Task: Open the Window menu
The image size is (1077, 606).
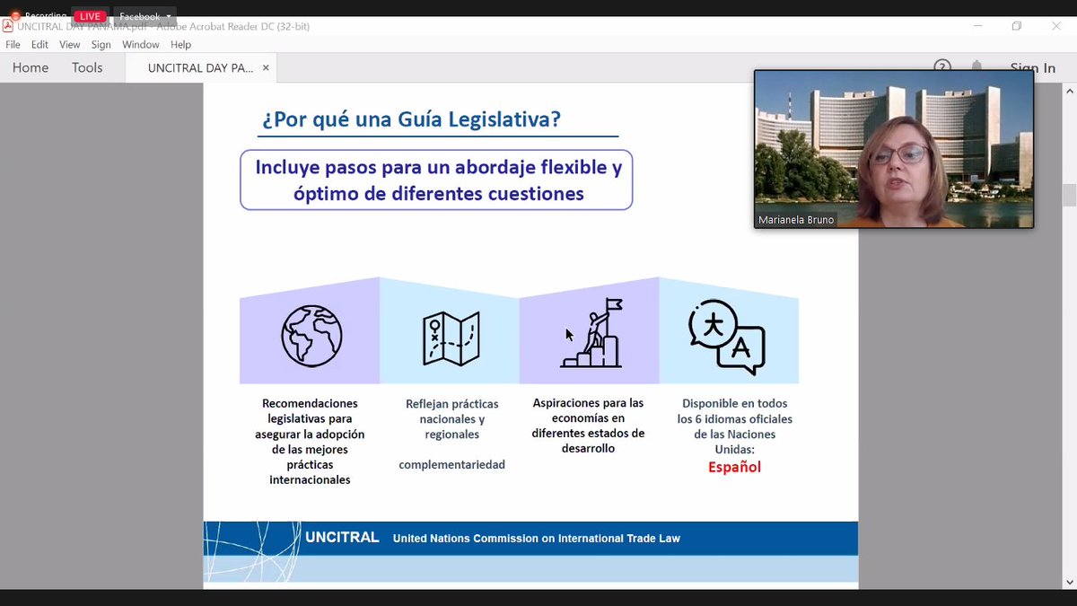Action: coord(141,45)
